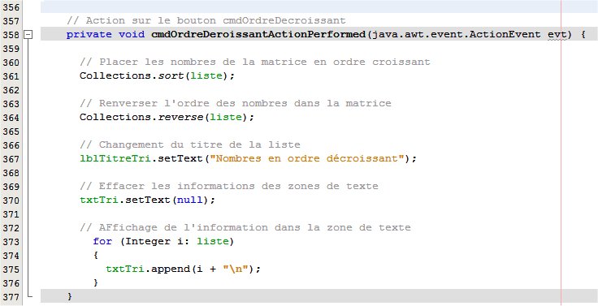Click the evt parameter with warning underline

click(x=557, y=35)
